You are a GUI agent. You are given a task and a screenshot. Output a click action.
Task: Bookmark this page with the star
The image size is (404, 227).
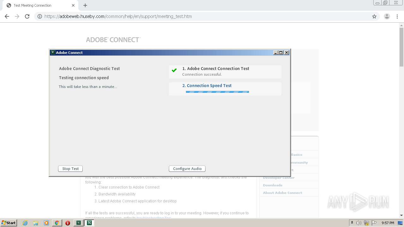[374, 16]
